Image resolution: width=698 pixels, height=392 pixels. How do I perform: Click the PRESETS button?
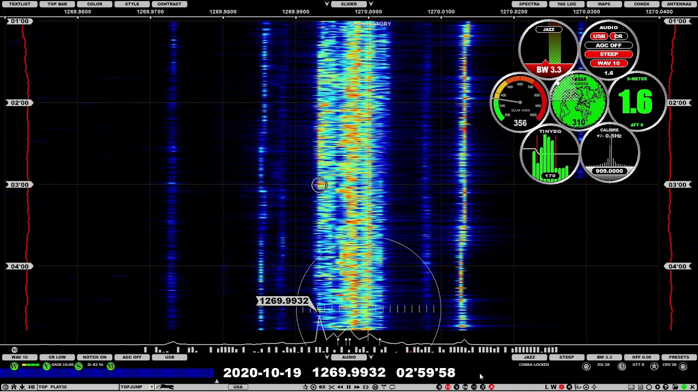(x=679, y=357)
